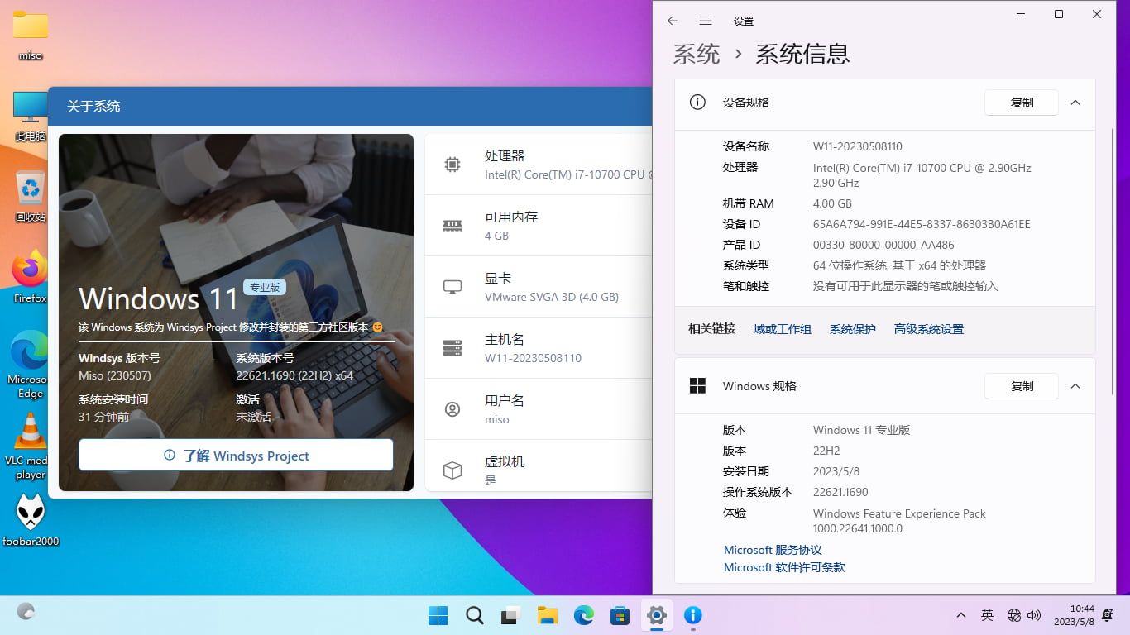The image size is (1130, 635).
Task: Click the 了解 Windsys Project button
Action: point(236,456)
